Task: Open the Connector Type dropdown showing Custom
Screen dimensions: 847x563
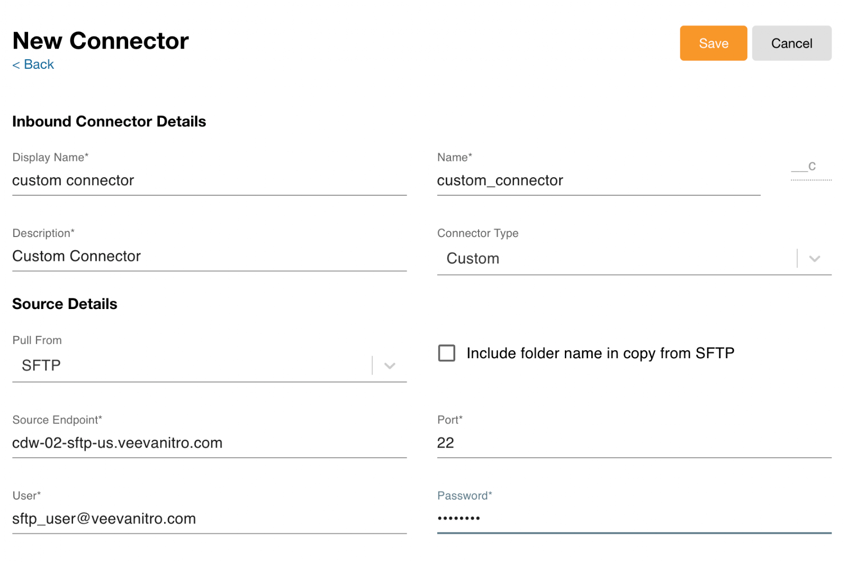Action: click(x=614, y=259)
